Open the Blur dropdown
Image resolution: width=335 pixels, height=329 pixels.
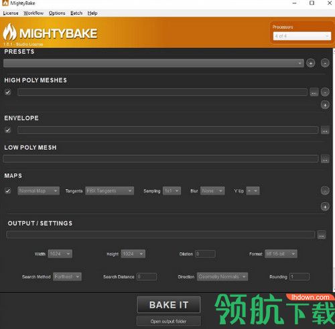tap(212, 191)
